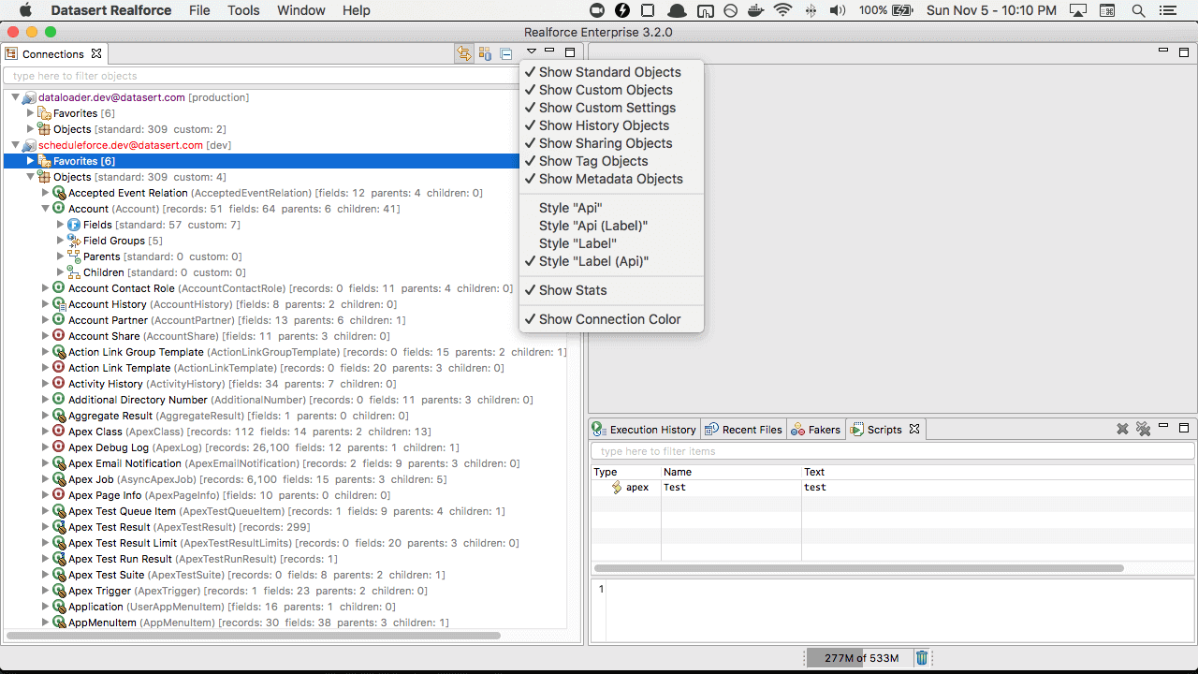Click the filter items input in Scripts
This screenshot has height=674, width=1198.
(893, 451)
